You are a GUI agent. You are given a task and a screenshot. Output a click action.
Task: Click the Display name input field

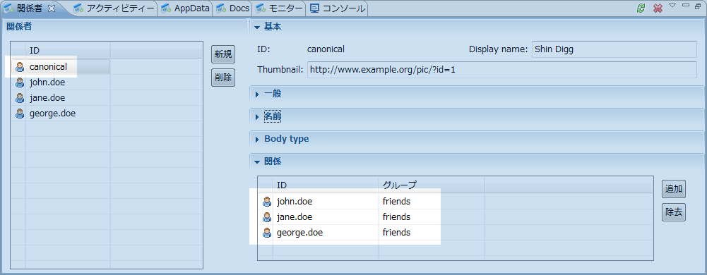[614, 49]
